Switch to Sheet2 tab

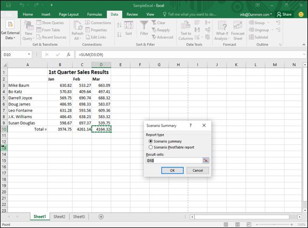(59, 217)
